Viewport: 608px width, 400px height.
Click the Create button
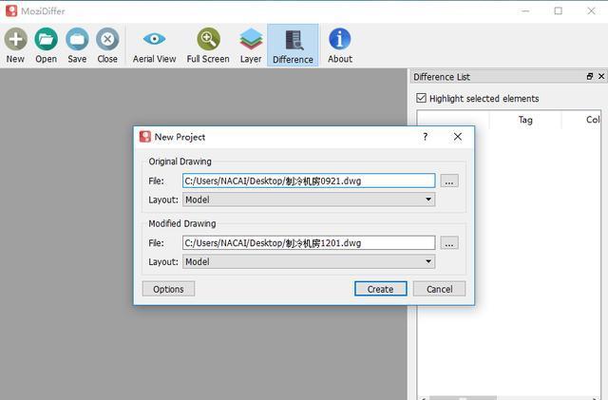(x=380, y=289)
